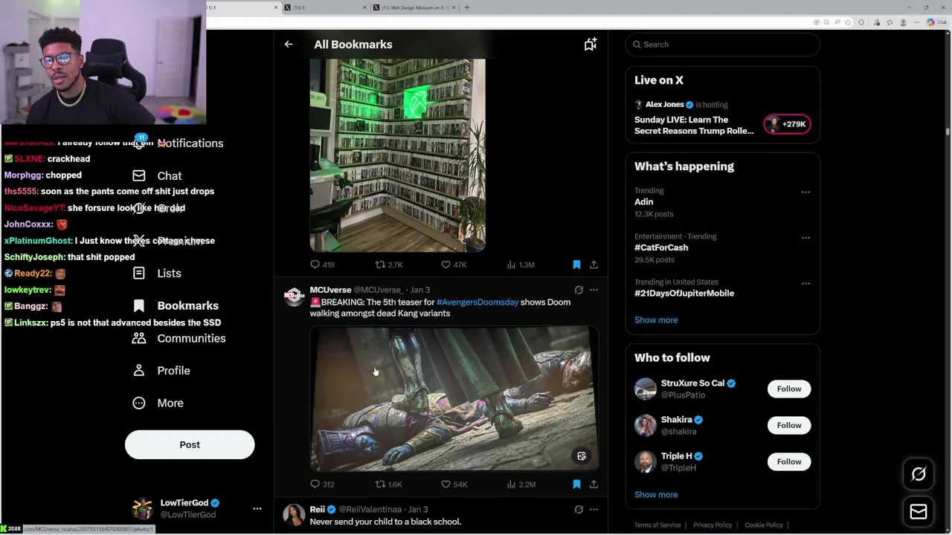Viewport: 952px width, 535px height.
Task: Toggle bookmark on the MCUverse post
Action: click(x=576, y=484)
